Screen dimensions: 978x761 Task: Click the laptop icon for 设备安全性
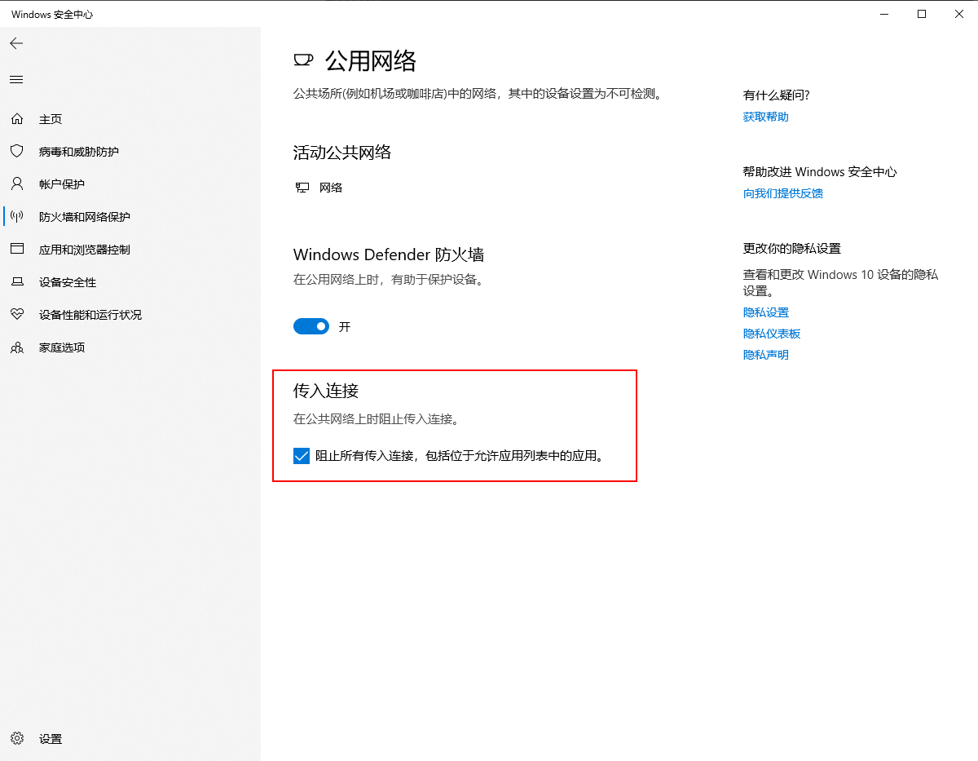(17, 282)
